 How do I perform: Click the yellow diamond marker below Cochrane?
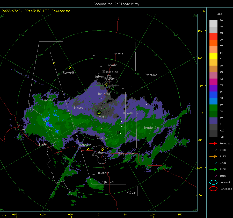click(x=89, y=150)
